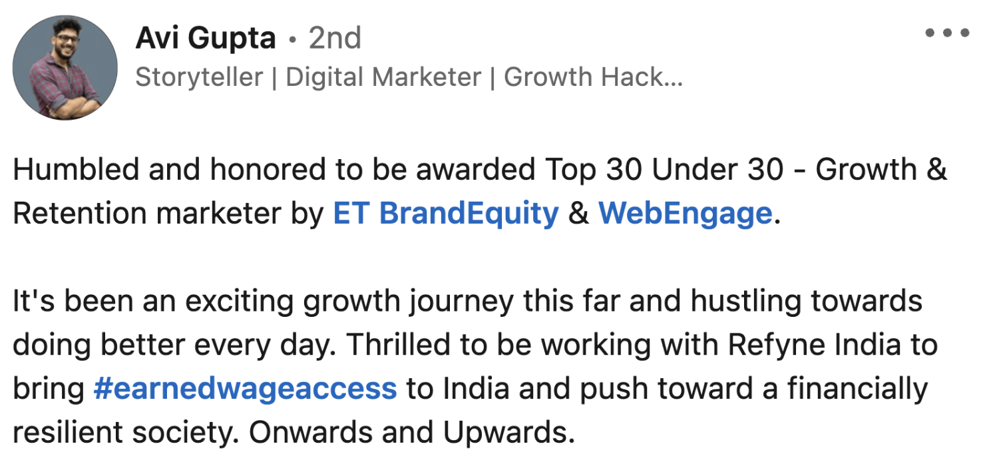Screen dimensions: 985x460
Task: Click the "resilient society" text
Action: click(x=124, y=433)
